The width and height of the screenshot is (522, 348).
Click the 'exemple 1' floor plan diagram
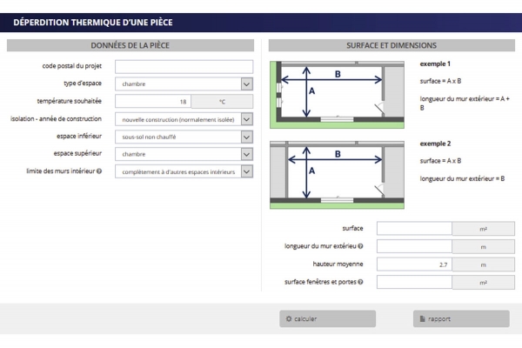(337, 95)
